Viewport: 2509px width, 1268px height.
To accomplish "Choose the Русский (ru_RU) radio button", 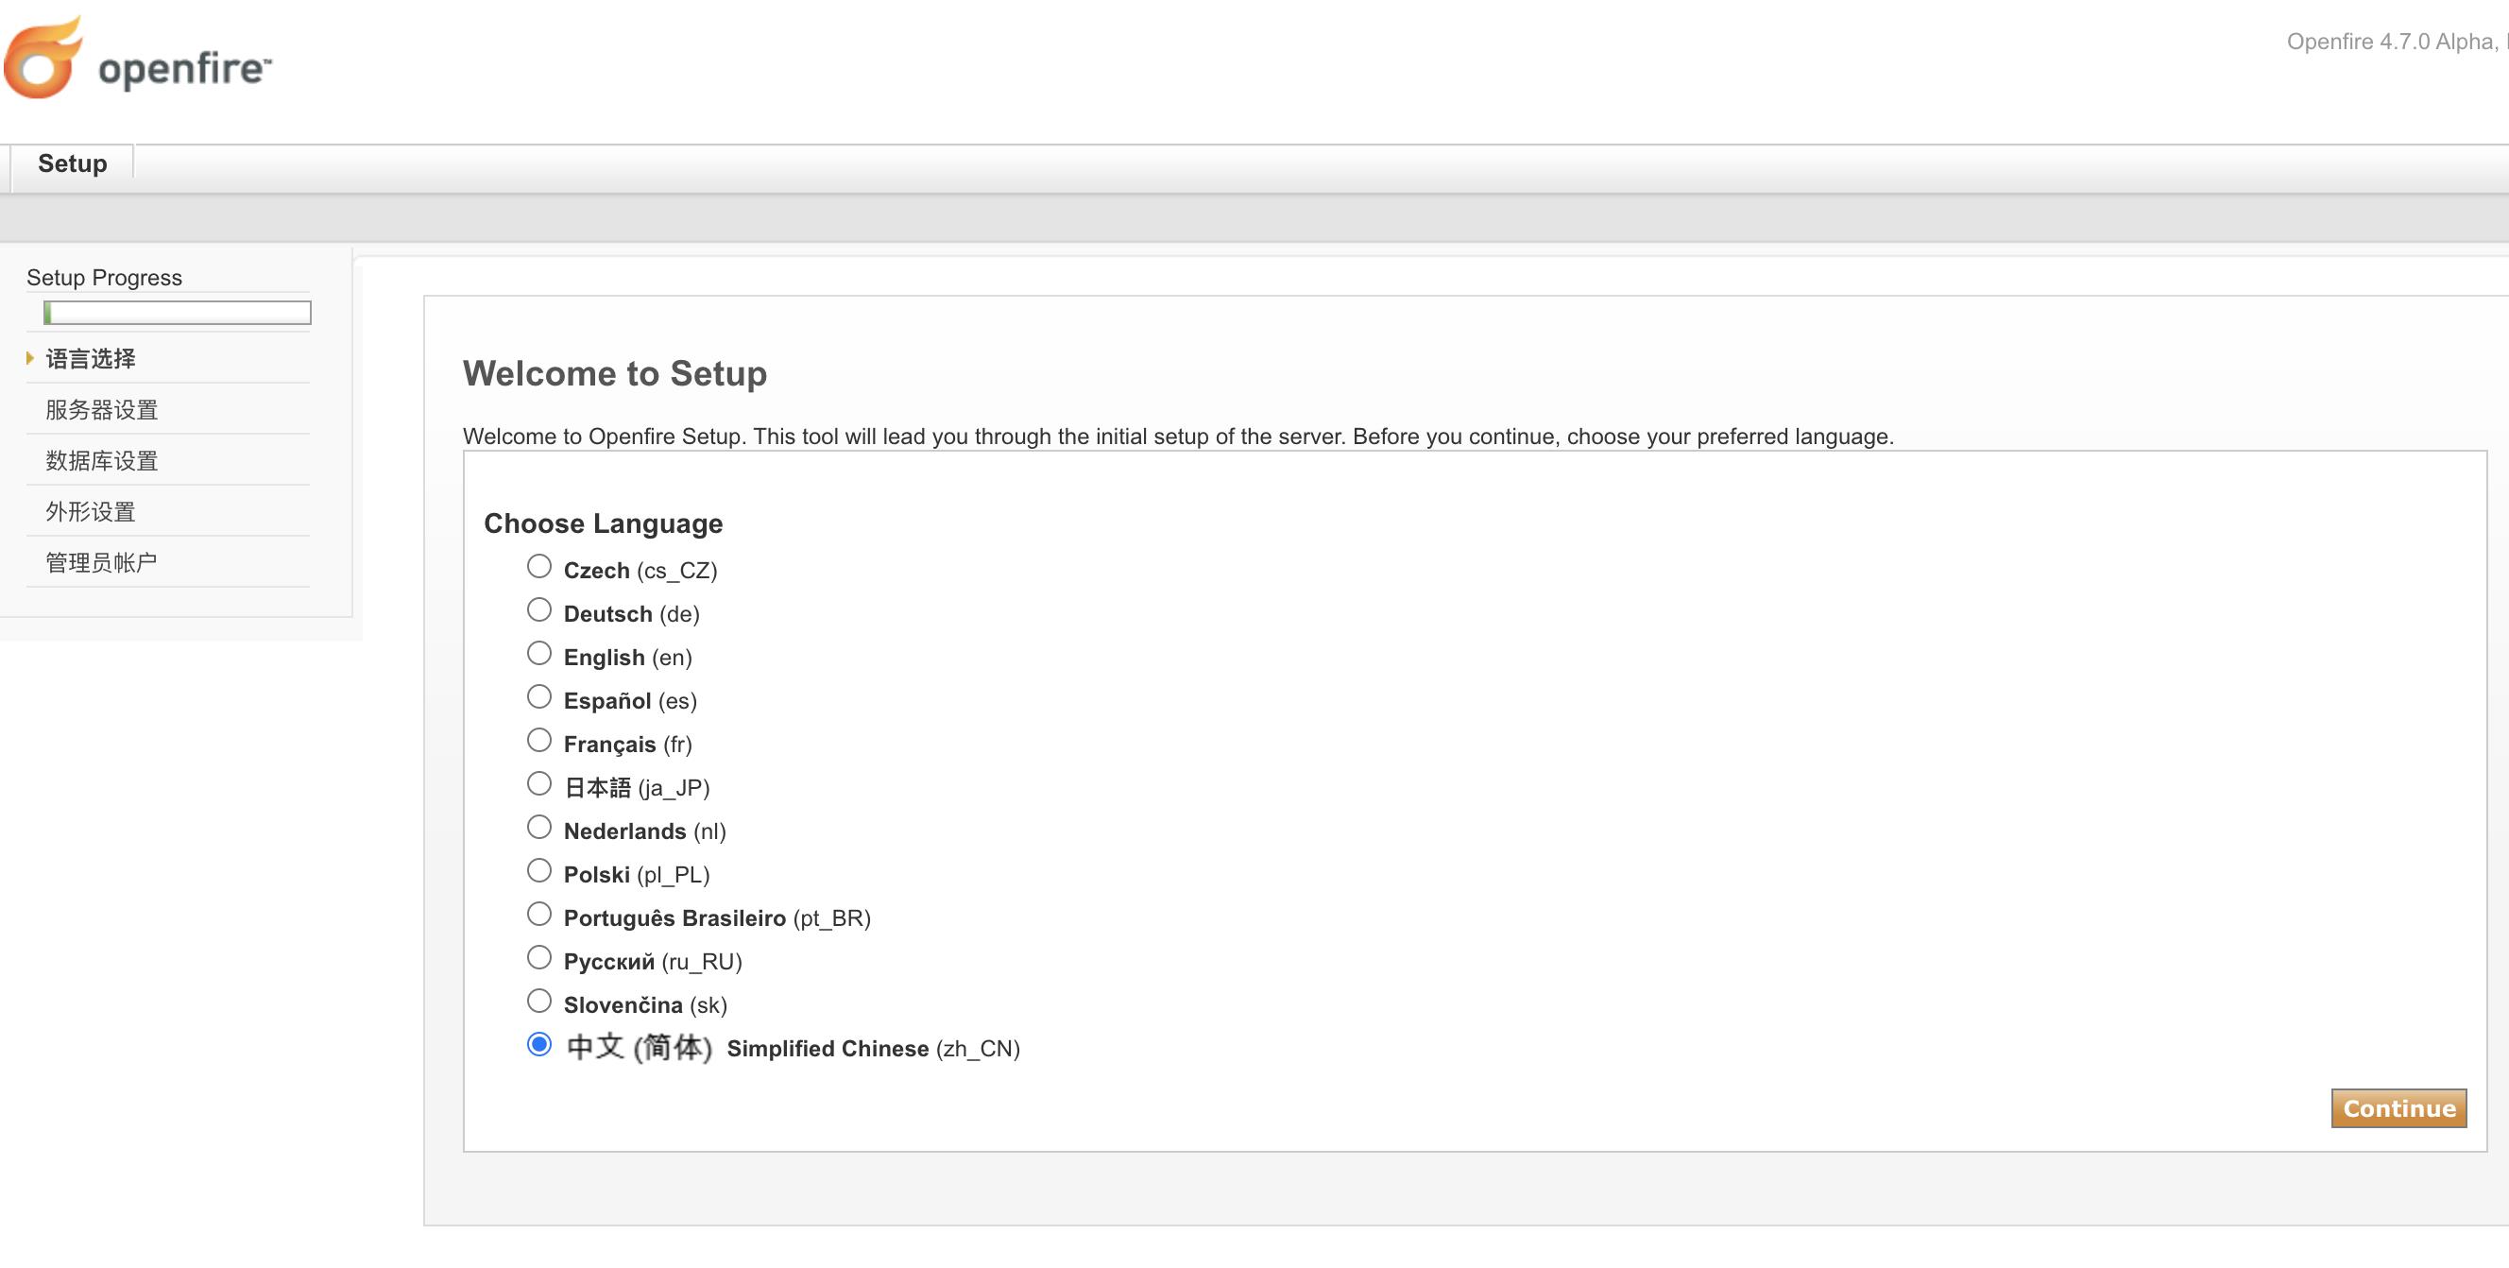I will [x=538, y=957].
